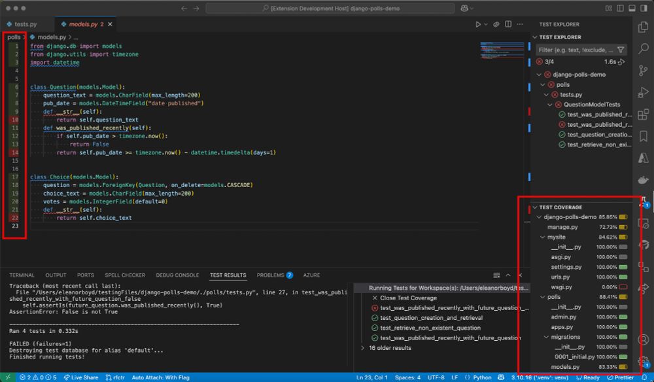654x382 pixels.
Task: Open the Source Control view icon
Action: point(643,71)
